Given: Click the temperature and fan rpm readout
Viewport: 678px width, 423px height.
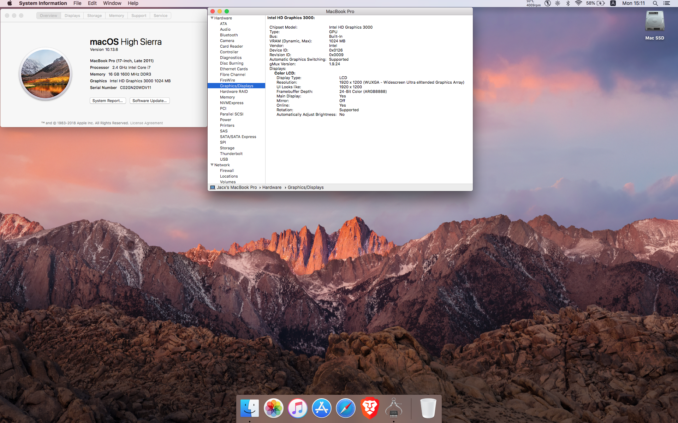Looking at the screenshot, I should click(x=534, y=3).
